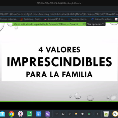Image resolution: width=118 pixels, height=118 pixels.
Task: Open the Pueblos indígenas bookmark
Action: (x=9, y=19)
